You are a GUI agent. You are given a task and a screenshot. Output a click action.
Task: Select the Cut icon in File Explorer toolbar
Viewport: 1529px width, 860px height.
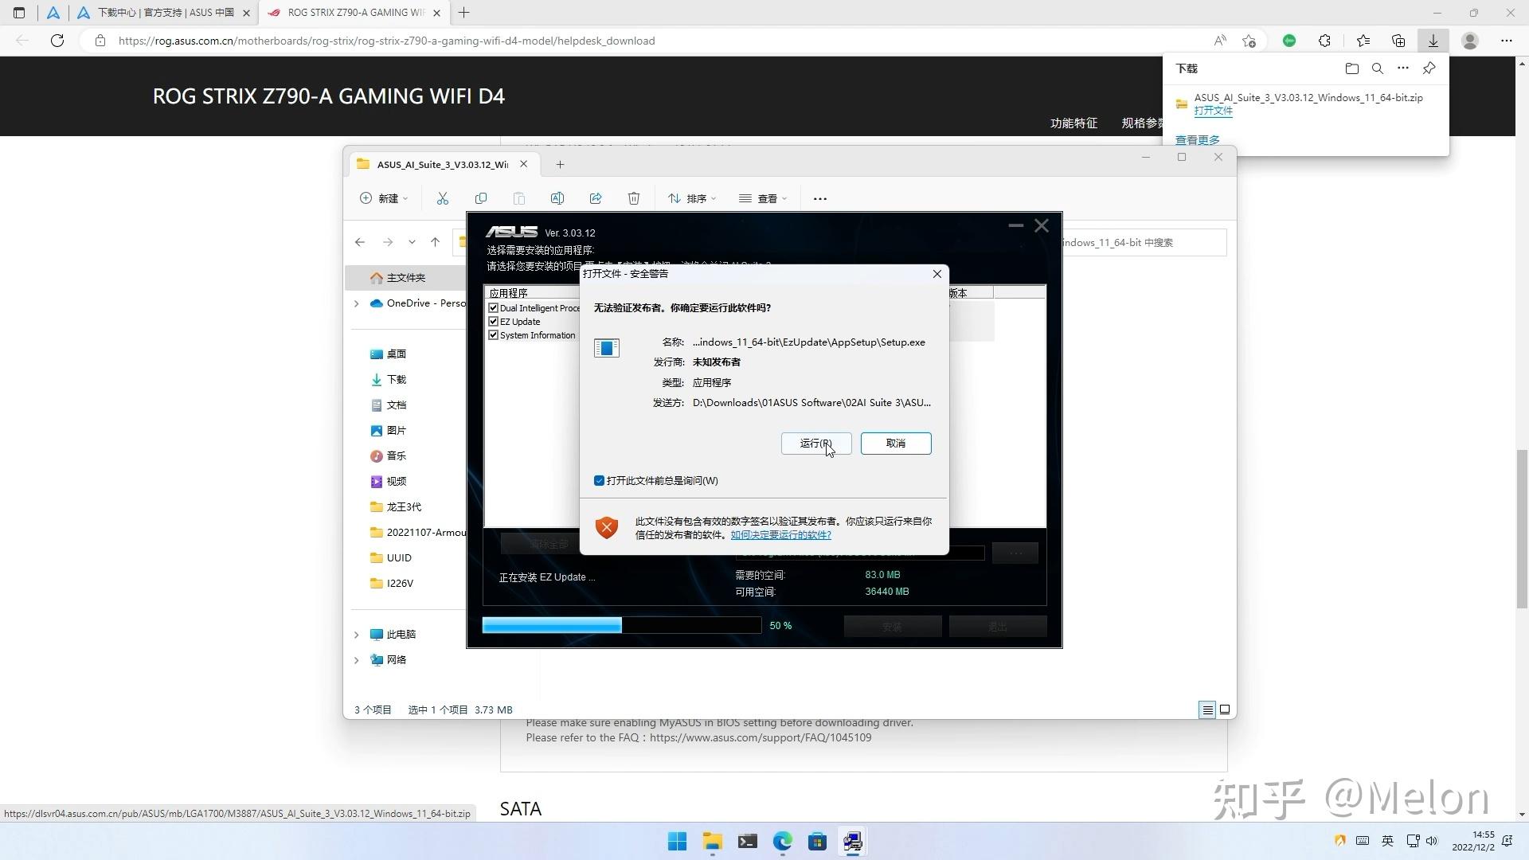coord(443,198)
